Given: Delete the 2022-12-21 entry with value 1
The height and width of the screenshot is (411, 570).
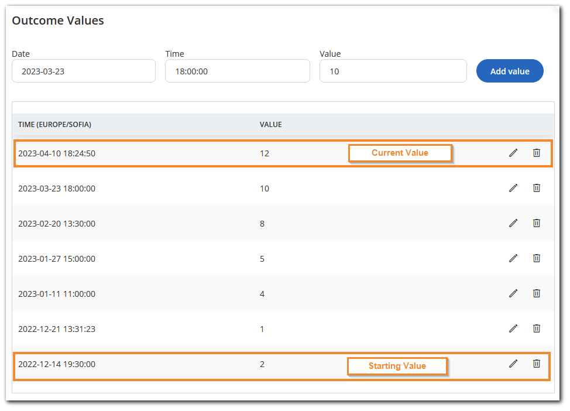Looking at the screenshot, I should [x=537, y=328].
